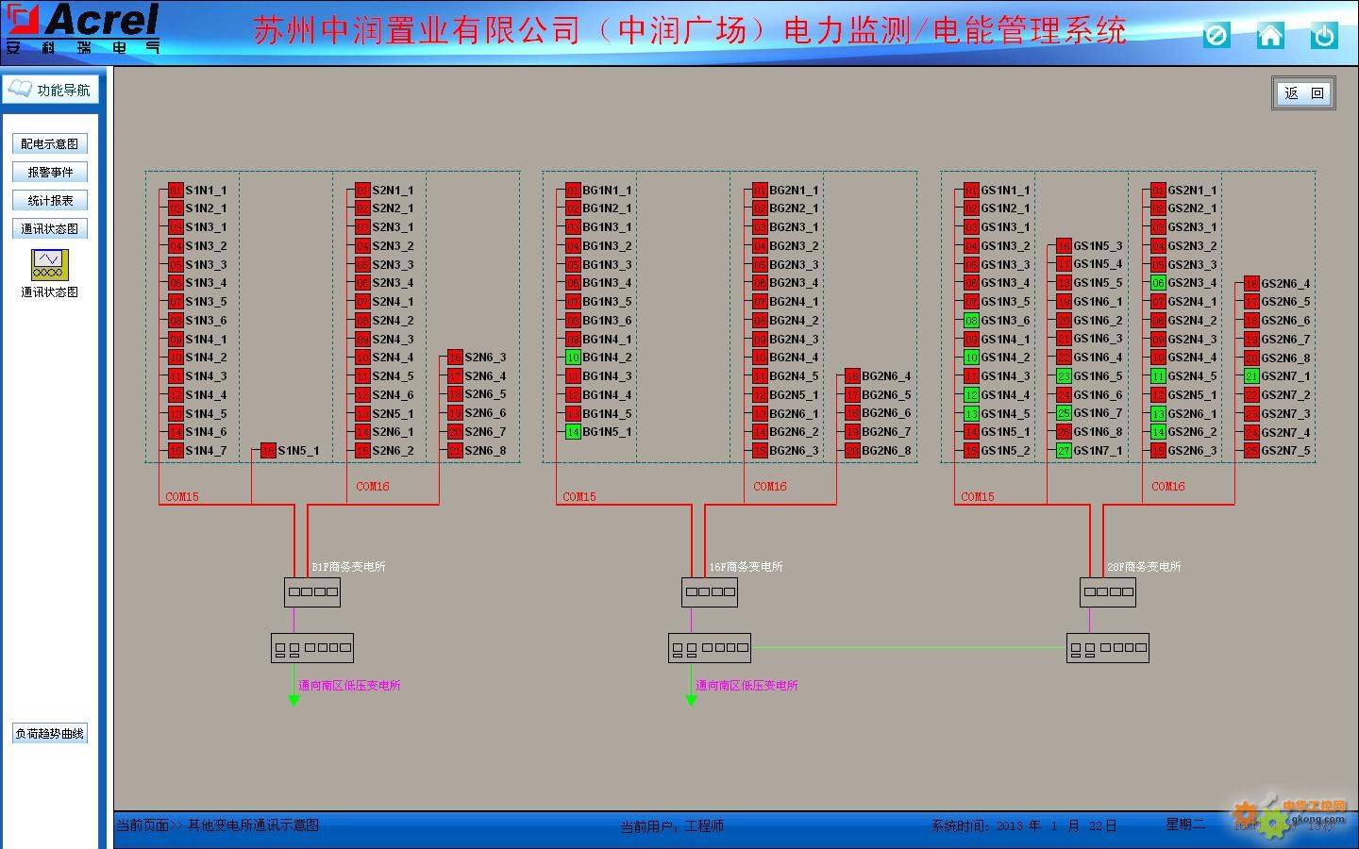Click the green GS1N7_1 status node
1359x849 pixels.
(x=1064, y=451)
